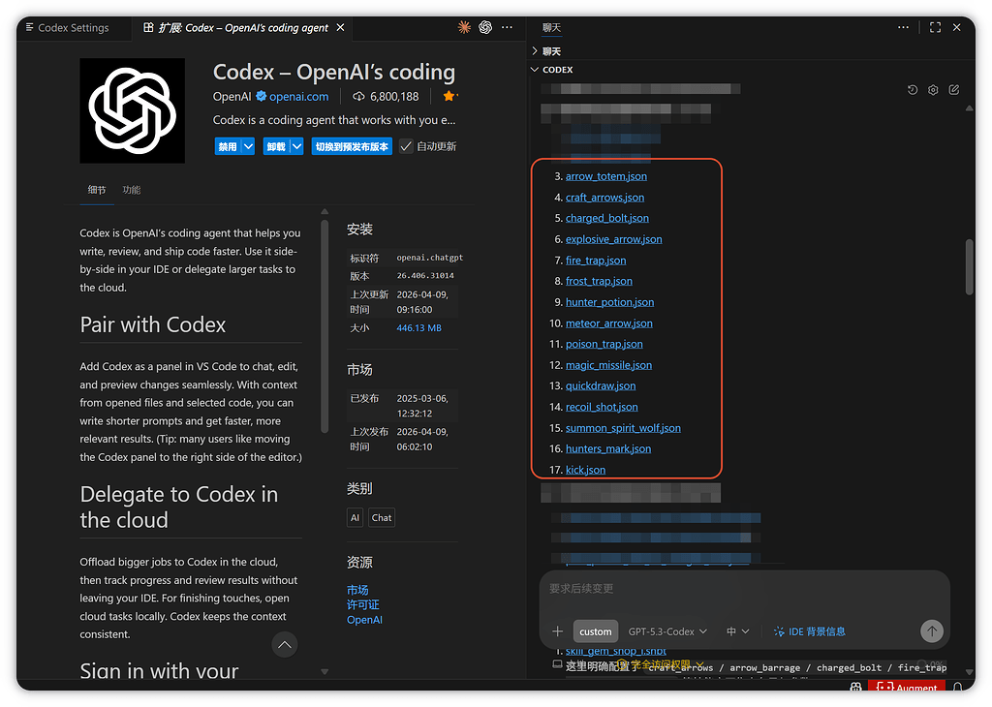Open magic_missile.json file link
The height and width of the screenshot is (707, 992).
(x=608, y=365)
